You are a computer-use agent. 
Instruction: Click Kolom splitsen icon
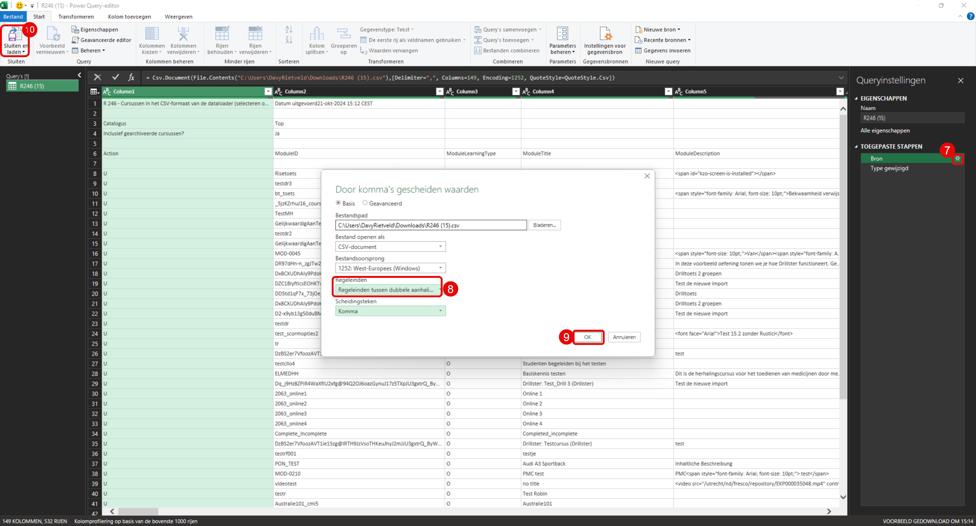coord(316,34)
